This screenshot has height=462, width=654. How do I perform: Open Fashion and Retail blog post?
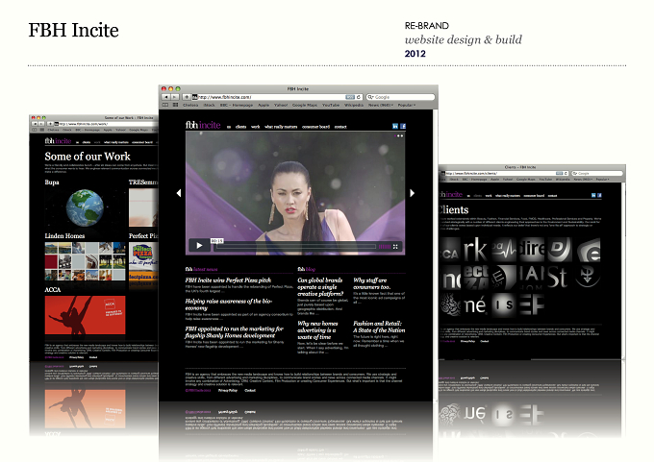tap(379, 327)
